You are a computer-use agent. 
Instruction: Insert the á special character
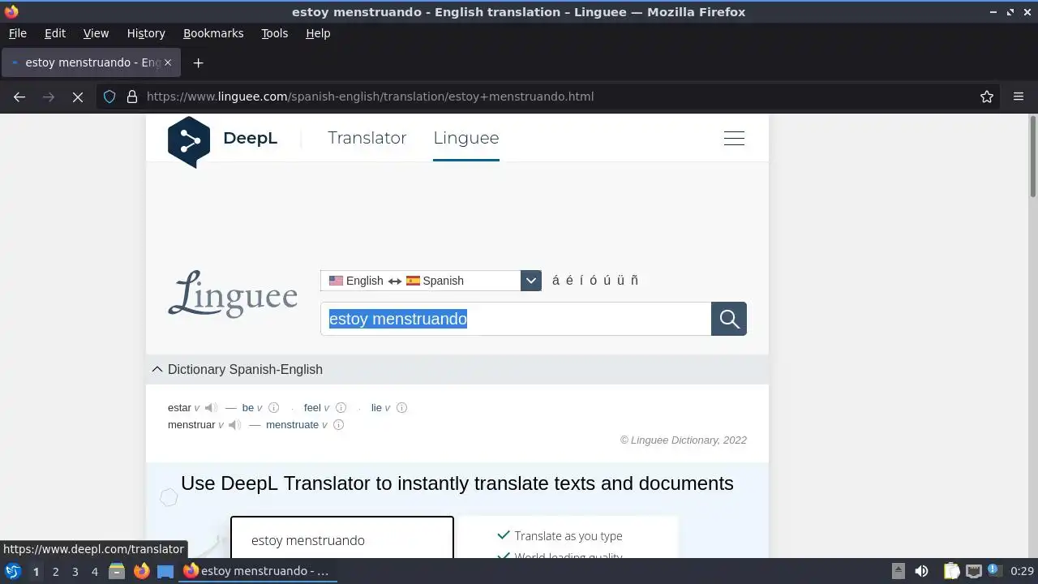555,281
